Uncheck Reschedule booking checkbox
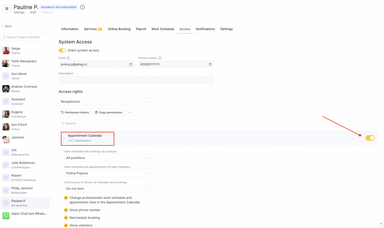 click(66, 218)
